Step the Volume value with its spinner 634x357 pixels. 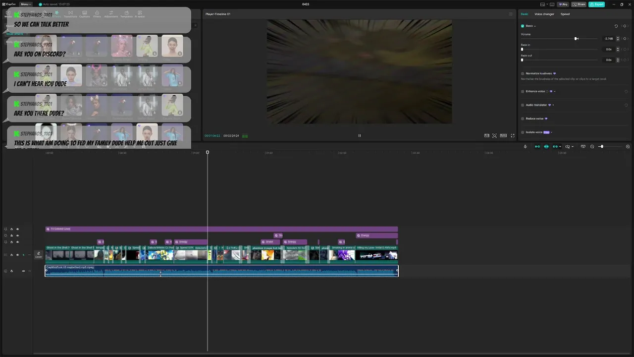[x=618, y=39]
